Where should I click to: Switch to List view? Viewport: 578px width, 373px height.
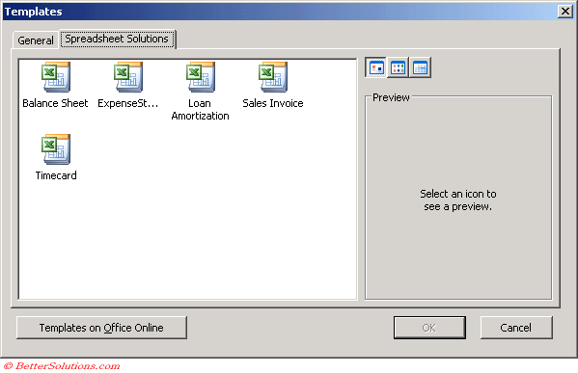point(399,67)
